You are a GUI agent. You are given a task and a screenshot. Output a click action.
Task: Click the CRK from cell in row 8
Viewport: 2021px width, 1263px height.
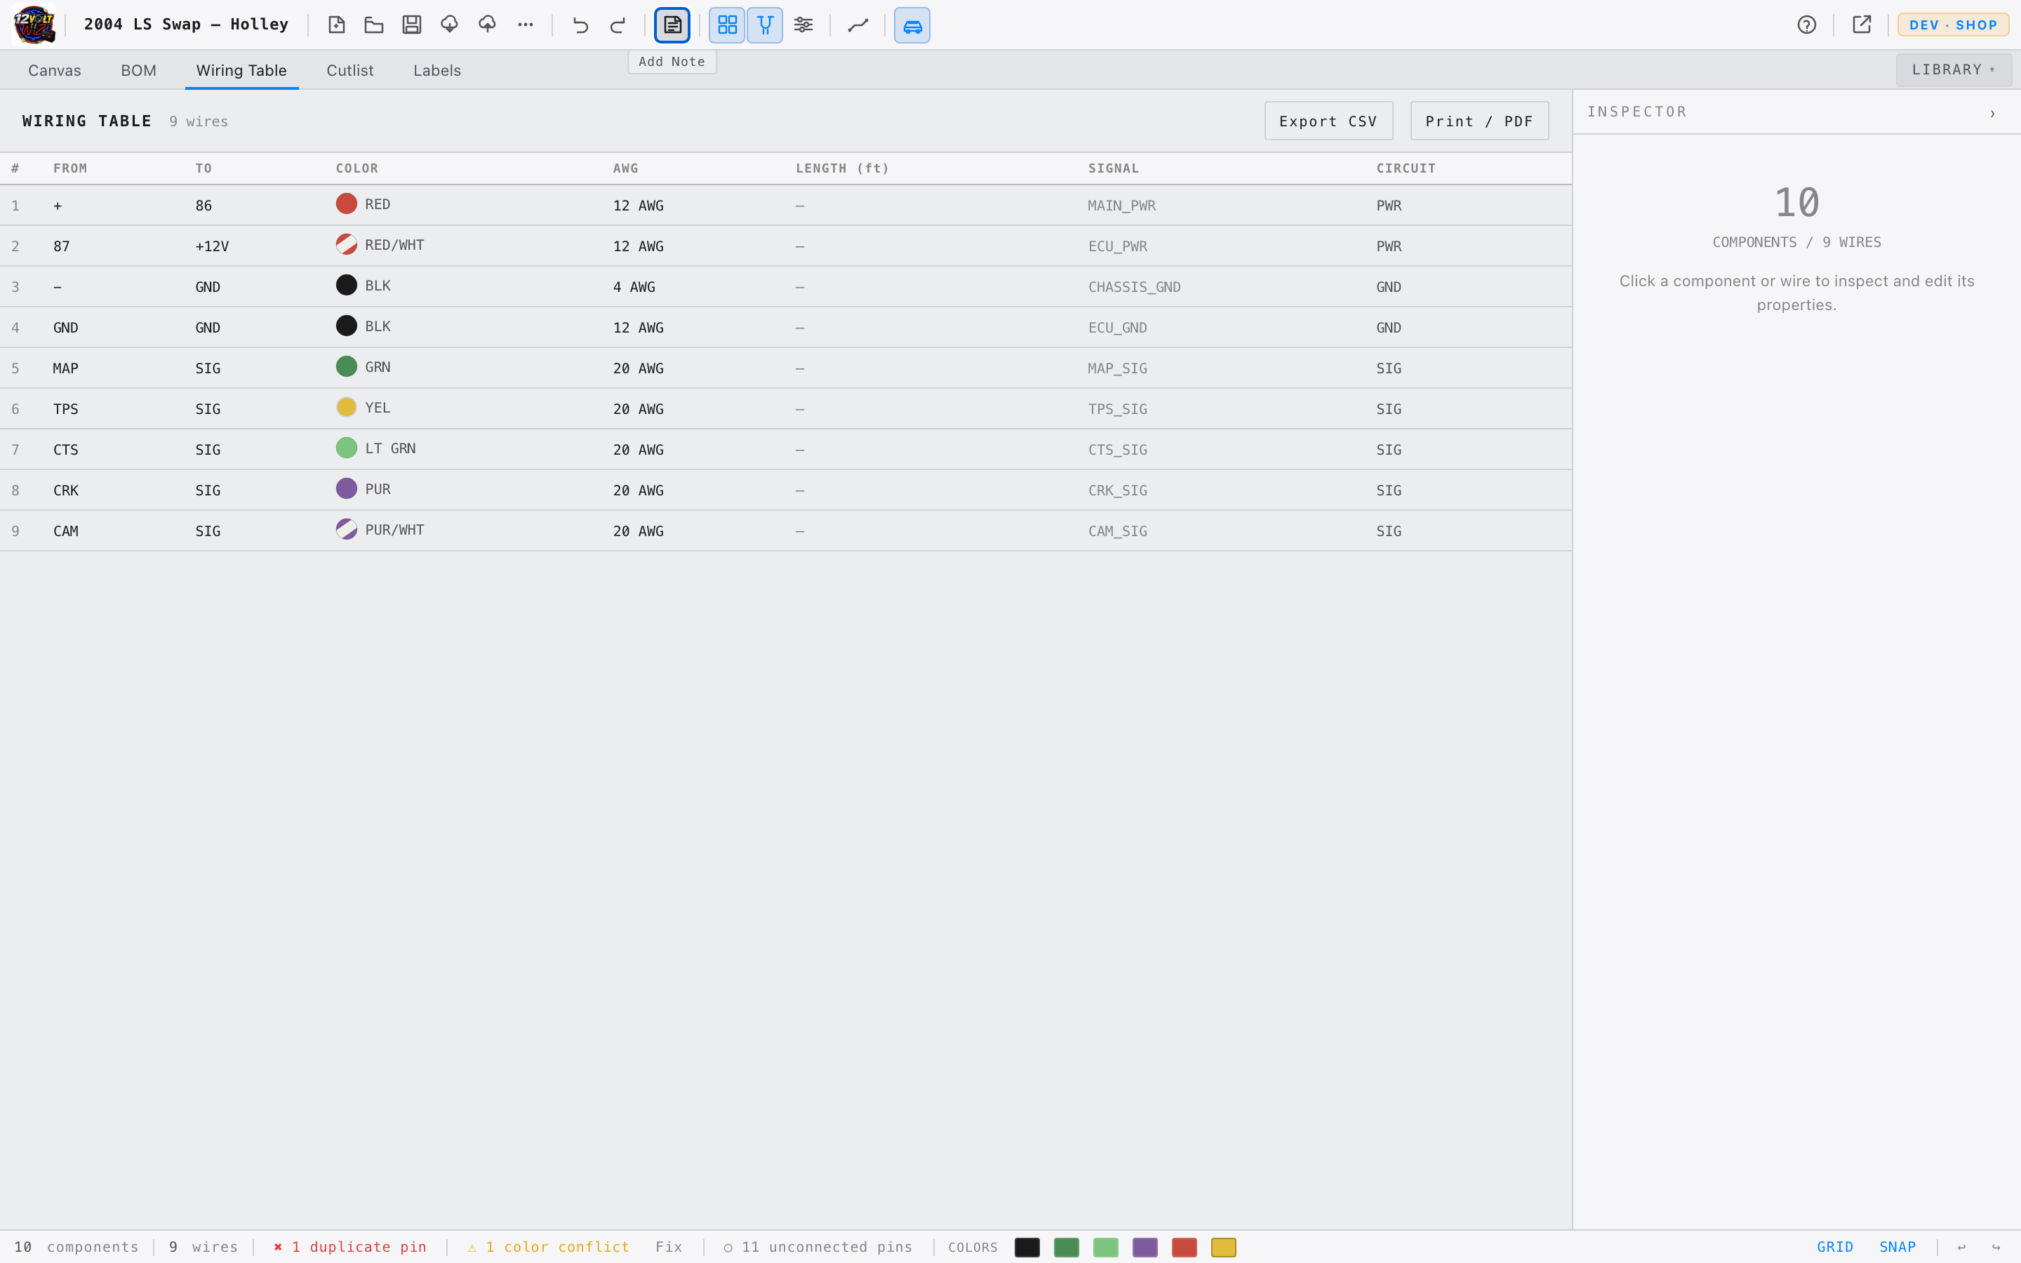click(66, 490)
